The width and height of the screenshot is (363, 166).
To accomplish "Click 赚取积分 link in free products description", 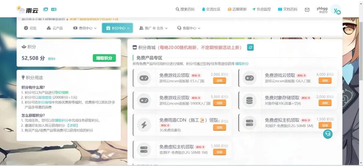I will 242,64.
